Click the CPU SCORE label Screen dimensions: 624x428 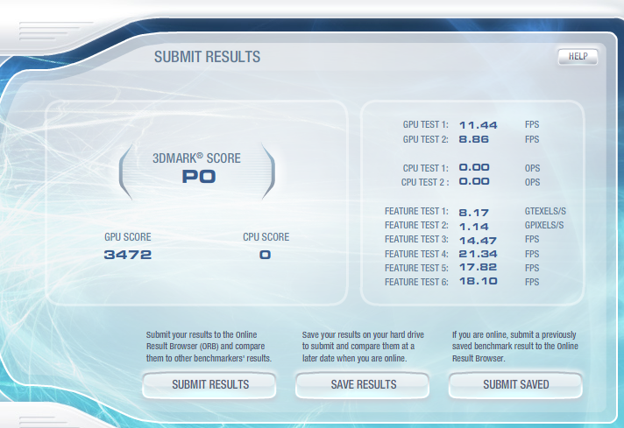[266, 237]
